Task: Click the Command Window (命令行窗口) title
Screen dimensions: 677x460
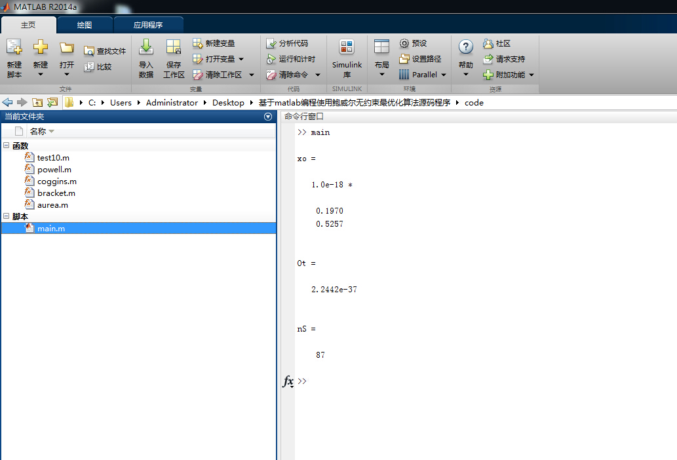Action: coord(304,117)
